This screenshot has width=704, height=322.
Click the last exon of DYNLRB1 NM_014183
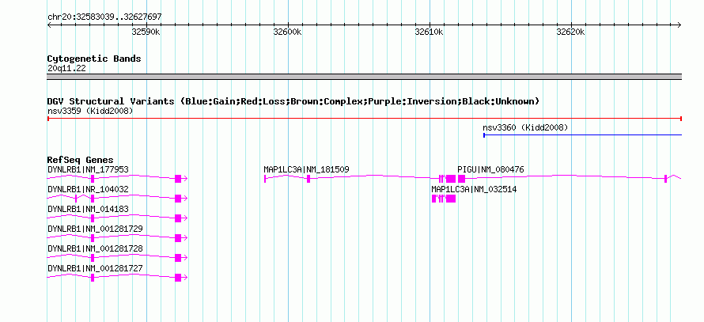[178, 218]
